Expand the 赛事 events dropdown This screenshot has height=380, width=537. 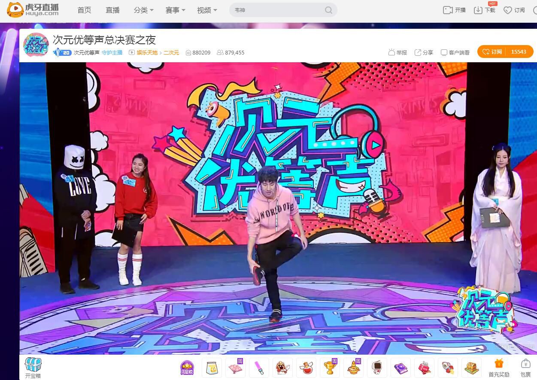tap(176, 10)
